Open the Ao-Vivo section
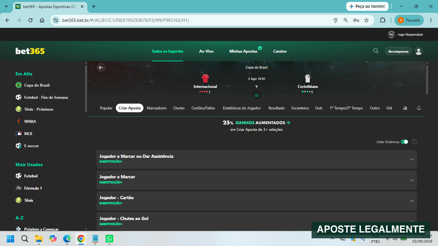Viewport: 438px width, 246px height. (206, 51)
